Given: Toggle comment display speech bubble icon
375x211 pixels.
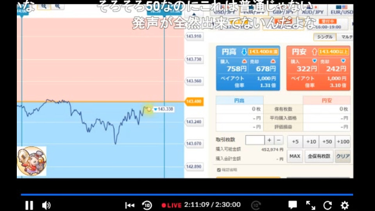Looking at the screenshot, I should (293, 205).
